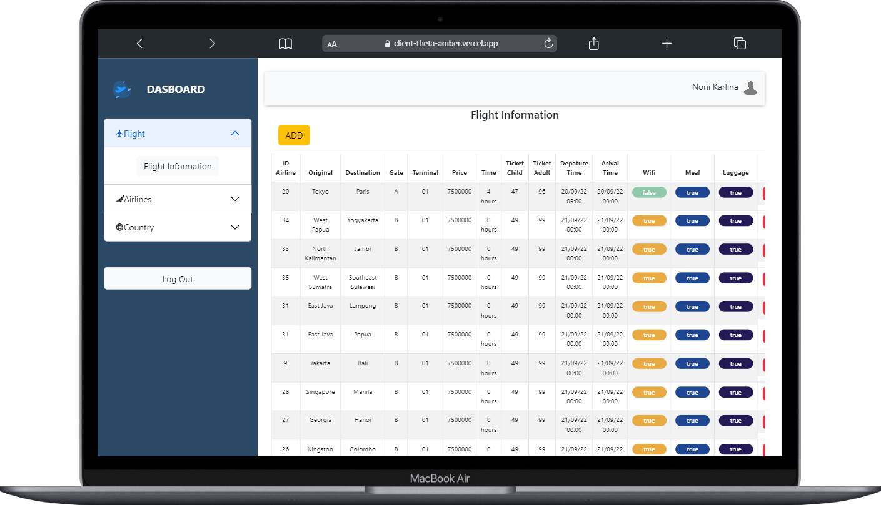Toggle the Luggage badge on the Singapore row

pos(735,392)
